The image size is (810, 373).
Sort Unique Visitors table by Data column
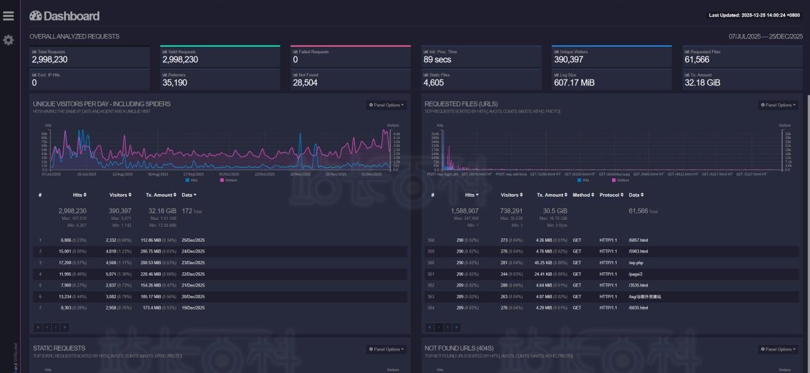[x=189, y=195]
